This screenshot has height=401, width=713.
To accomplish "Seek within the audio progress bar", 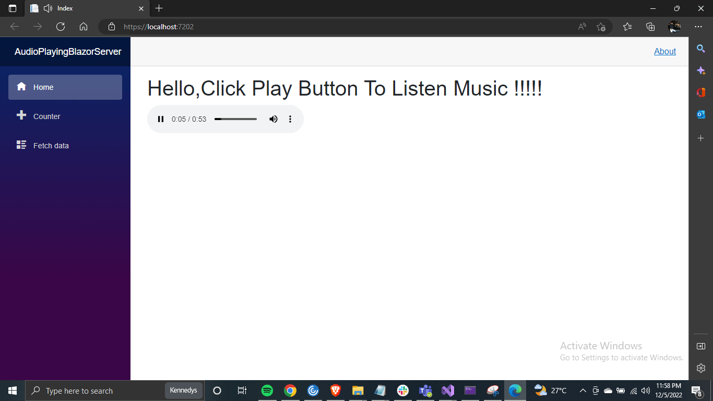I will point(235,119).
